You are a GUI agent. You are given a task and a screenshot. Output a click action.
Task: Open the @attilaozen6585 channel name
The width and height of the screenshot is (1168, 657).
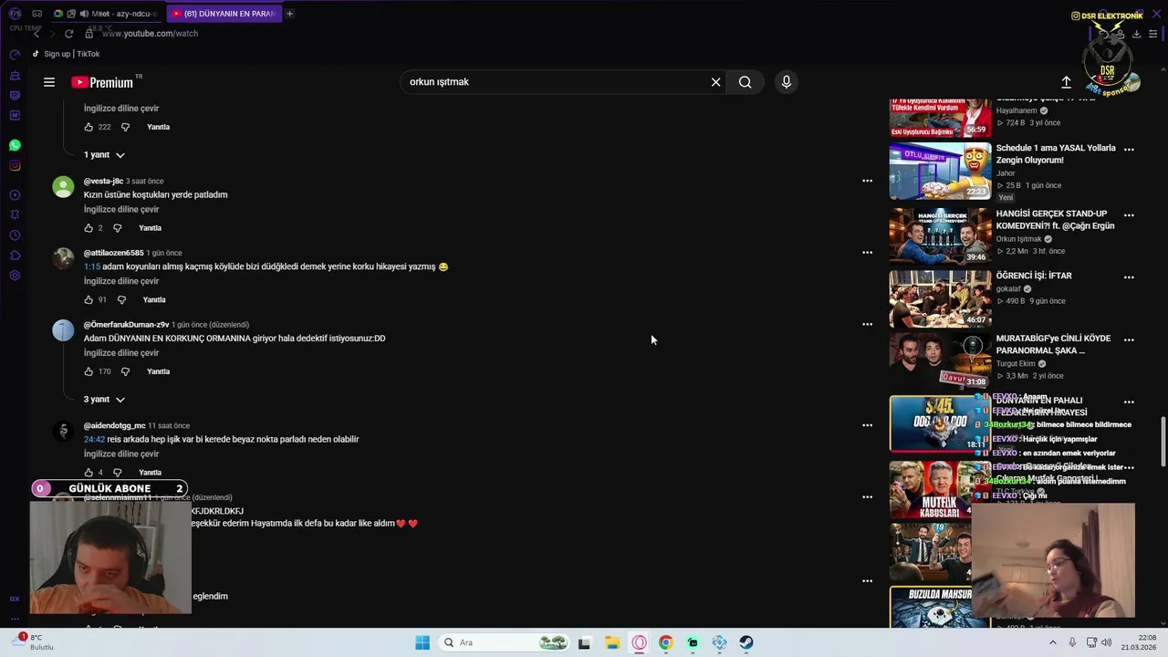click(114, 253)
